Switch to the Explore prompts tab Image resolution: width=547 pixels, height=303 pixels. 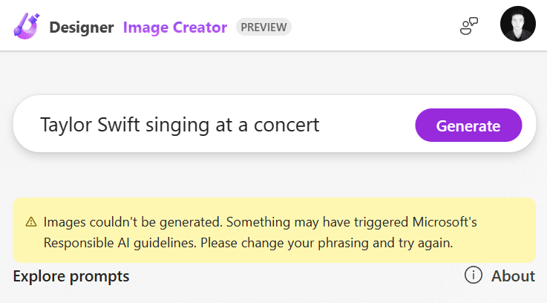71,276
